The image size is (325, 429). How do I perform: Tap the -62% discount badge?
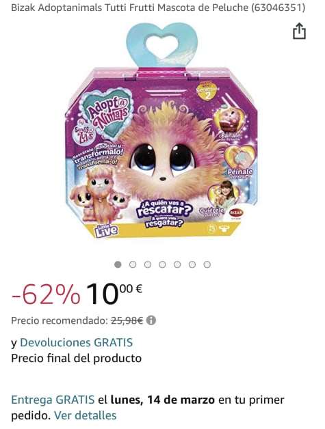(x=46, y=294)
